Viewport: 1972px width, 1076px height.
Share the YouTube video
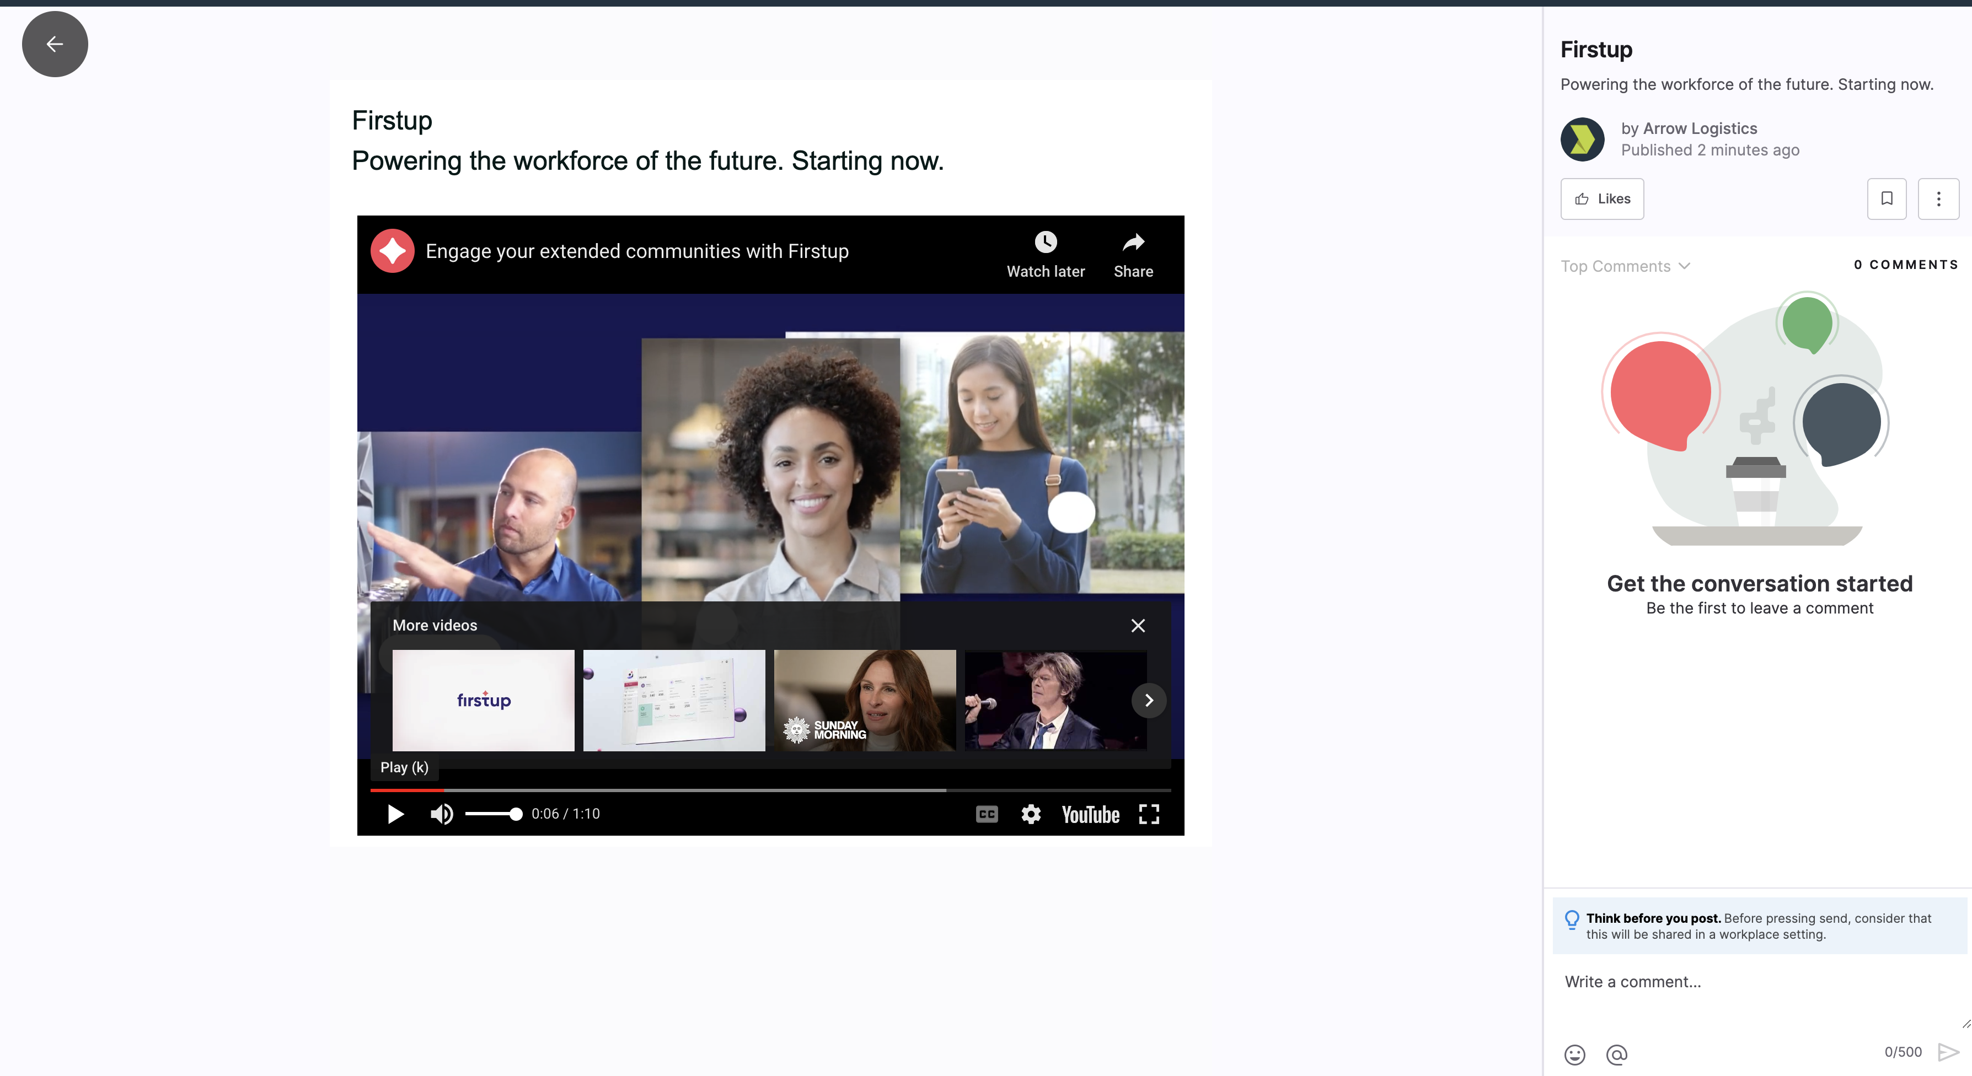click(x=1133, y=256)
